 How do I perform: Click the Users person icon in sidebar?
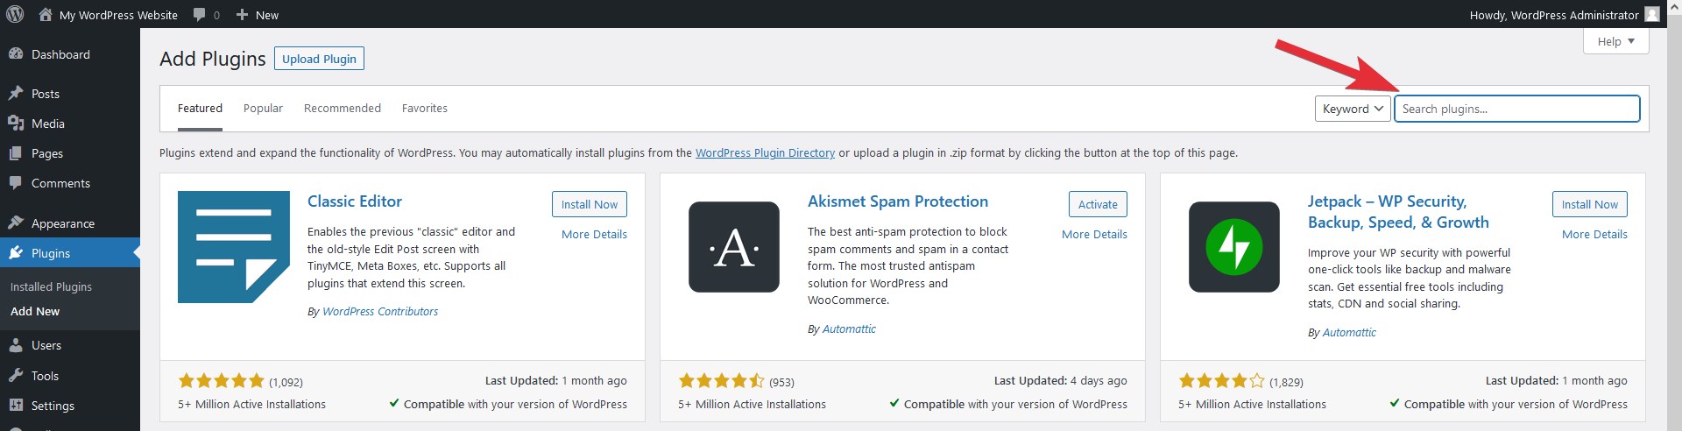point(16,345)
